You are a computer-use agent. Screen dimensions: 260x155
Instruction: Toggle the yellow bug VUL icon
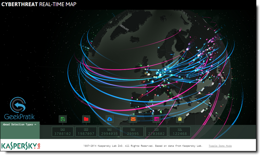click(x=180, y=119)
